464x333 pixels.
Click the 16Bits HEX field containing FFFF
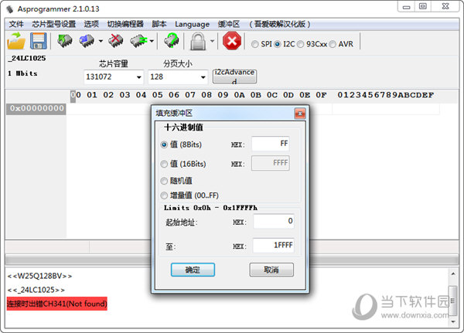(271, 163)
